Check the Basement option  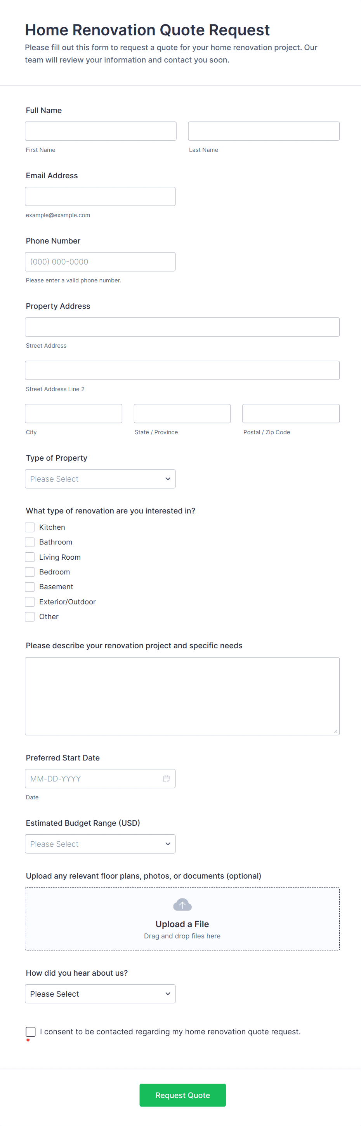30,586
